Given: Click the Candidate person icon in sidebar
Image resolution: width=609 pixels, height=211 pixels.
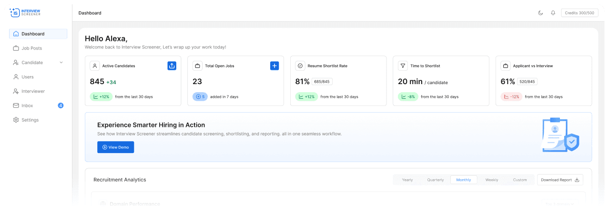Looking at the screenshot, I should [16, 62].
